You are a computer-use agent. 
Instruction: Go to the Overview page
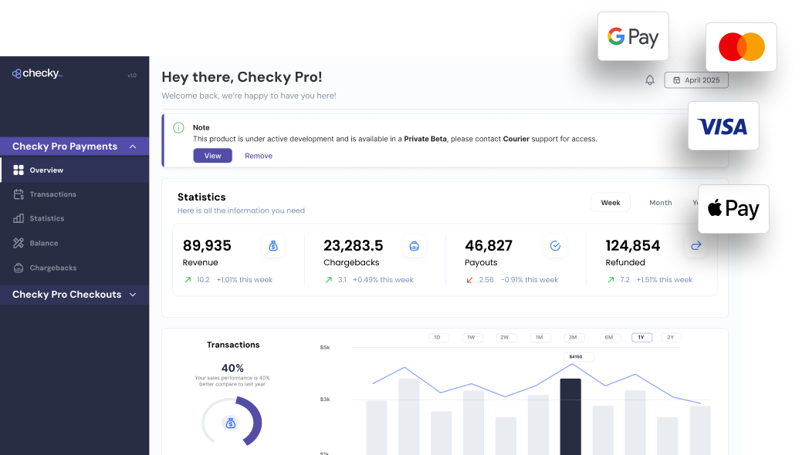click(74, 170)
